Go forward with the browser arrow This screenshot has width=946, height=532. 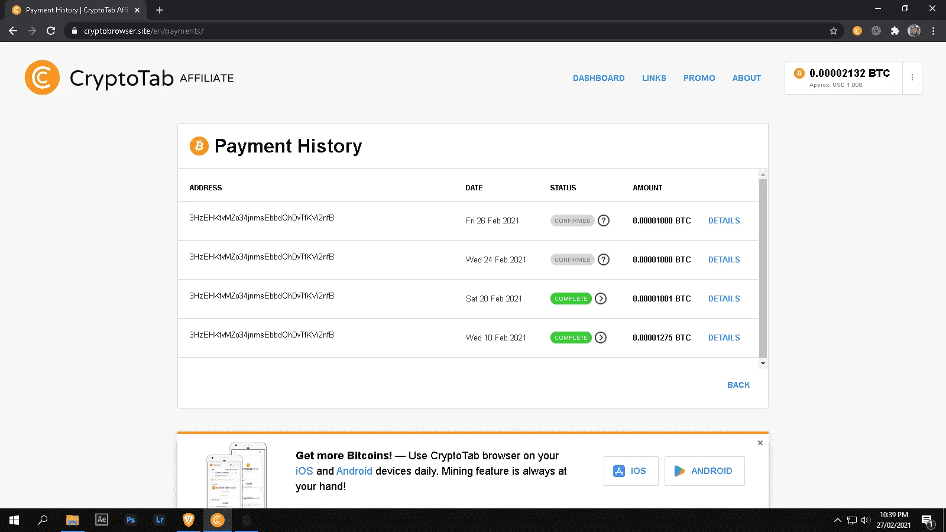pos(32,31)
